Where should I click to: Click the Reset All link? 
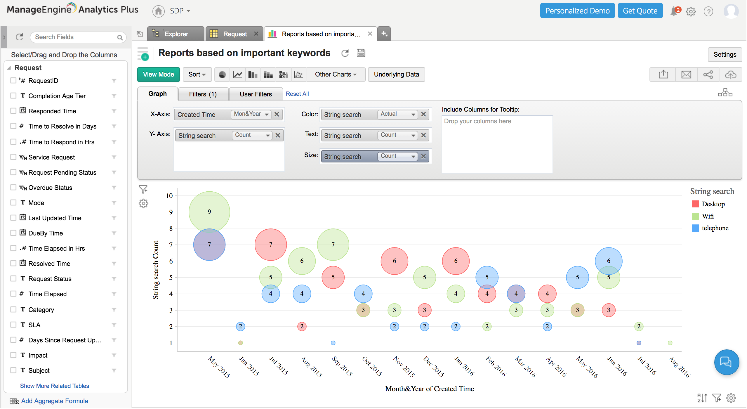[x=297, y=94]
